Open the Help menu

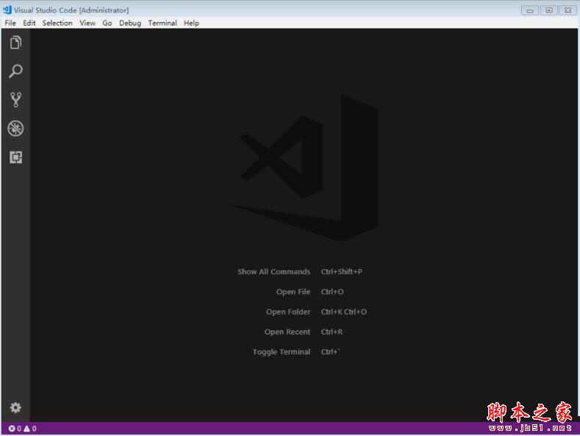192,23
